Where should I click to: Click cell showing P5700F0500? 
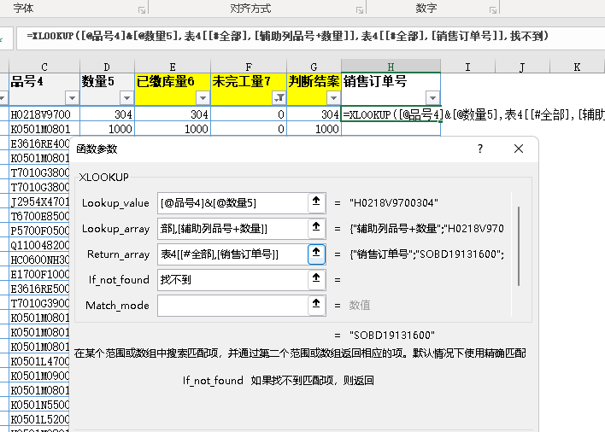(x=39, y=230)
